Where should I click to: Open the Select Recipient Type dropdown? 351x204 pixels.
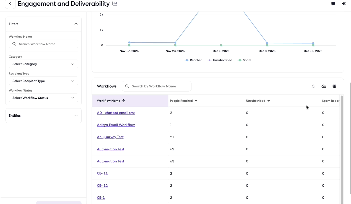click(43, 81)
